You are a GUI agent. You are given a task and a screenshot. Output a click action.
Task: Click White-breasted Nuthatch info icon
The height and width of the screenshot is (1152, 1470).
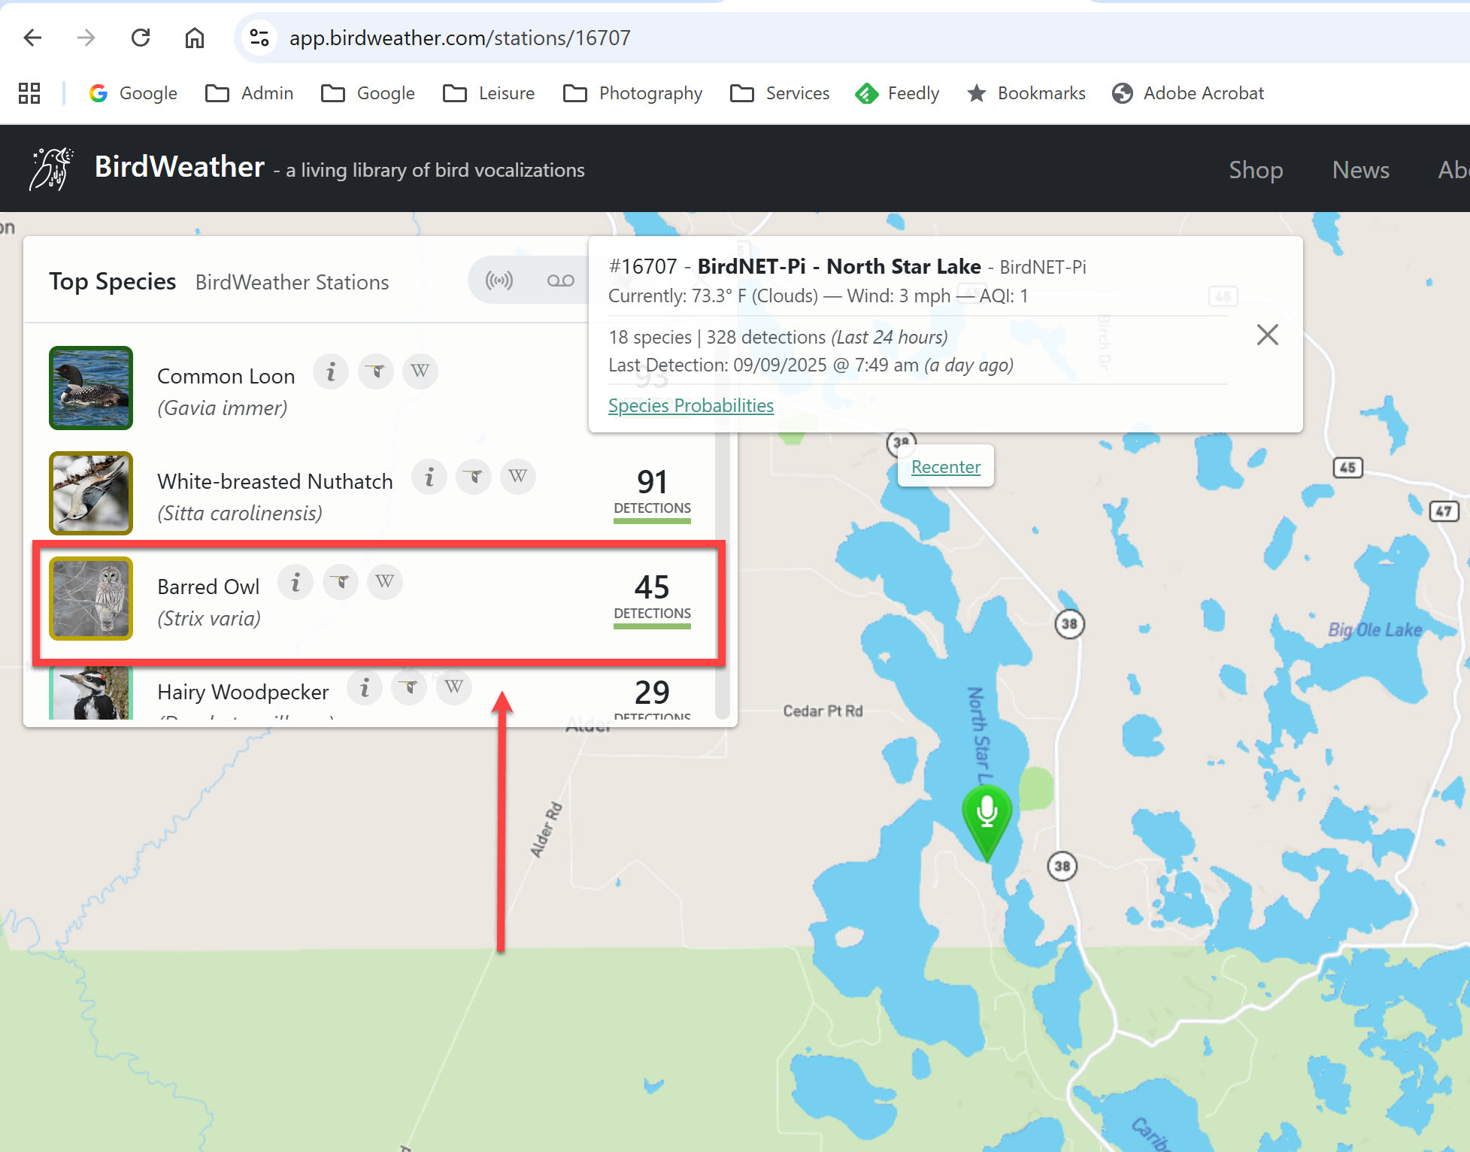[429, 477]
